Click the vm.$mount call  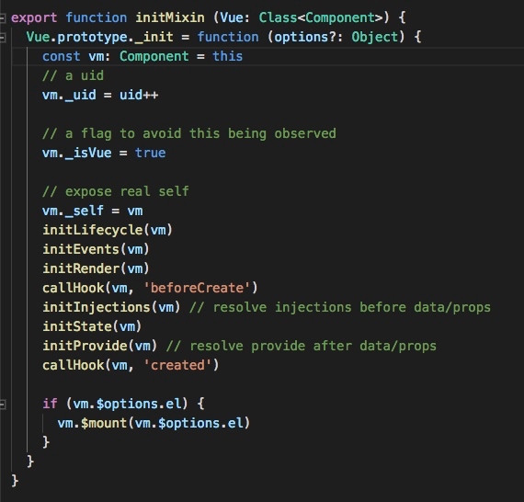point(154,424)
